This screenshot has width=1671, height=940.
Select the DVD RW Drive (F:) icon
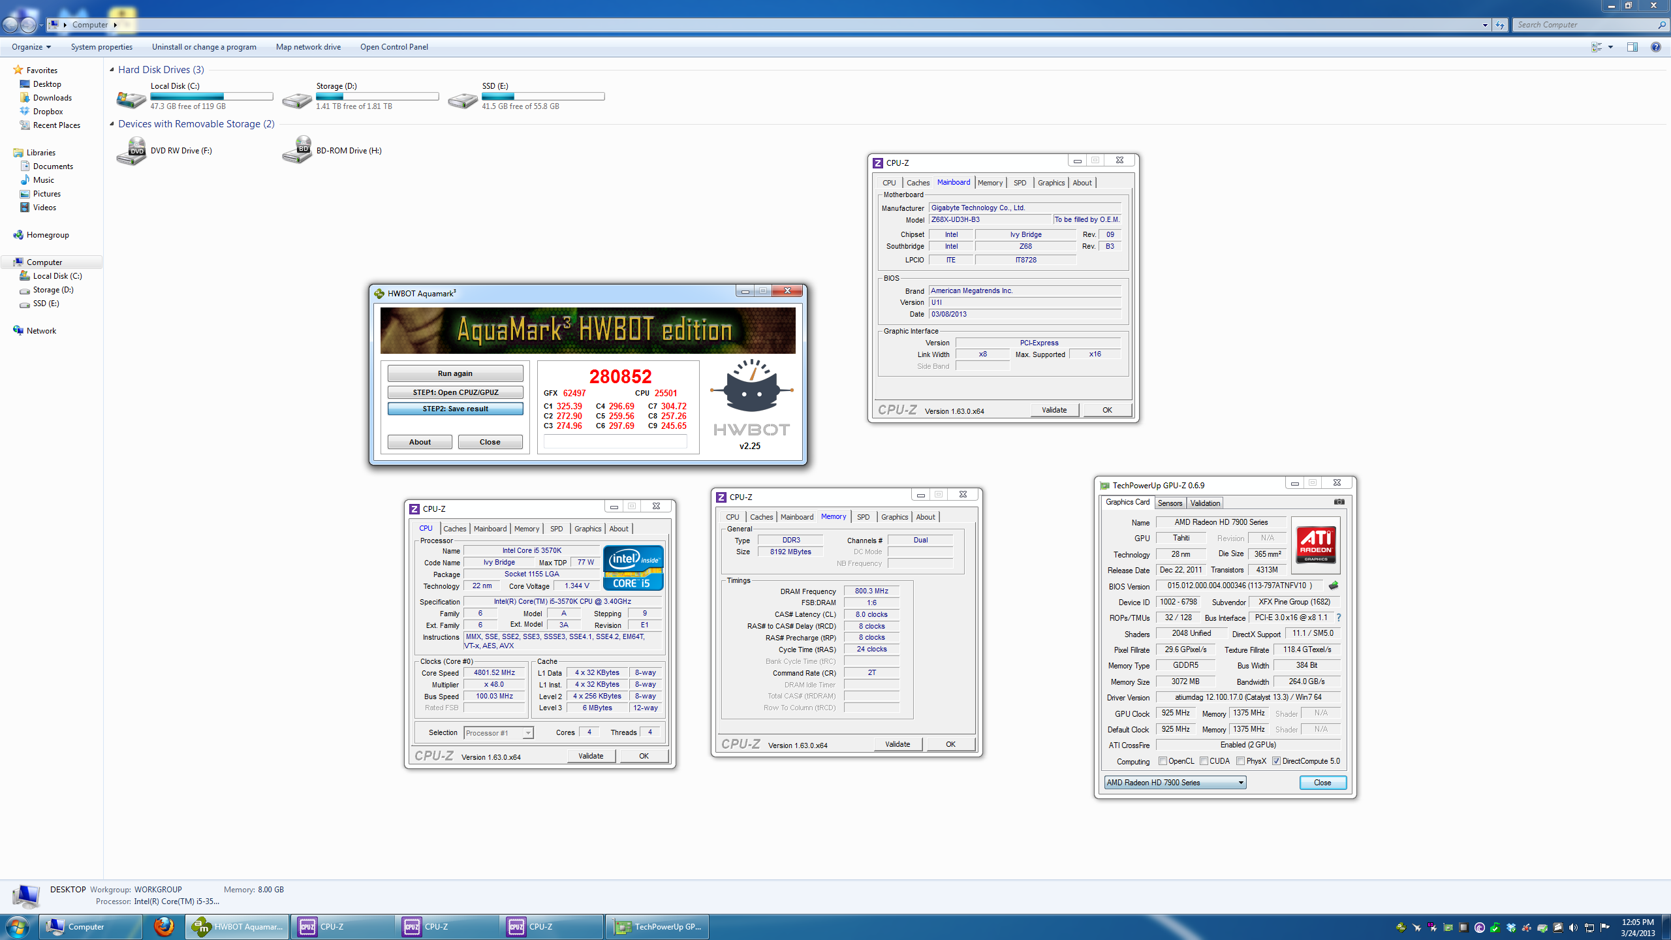pyautogui.click(x=132, y=151)
